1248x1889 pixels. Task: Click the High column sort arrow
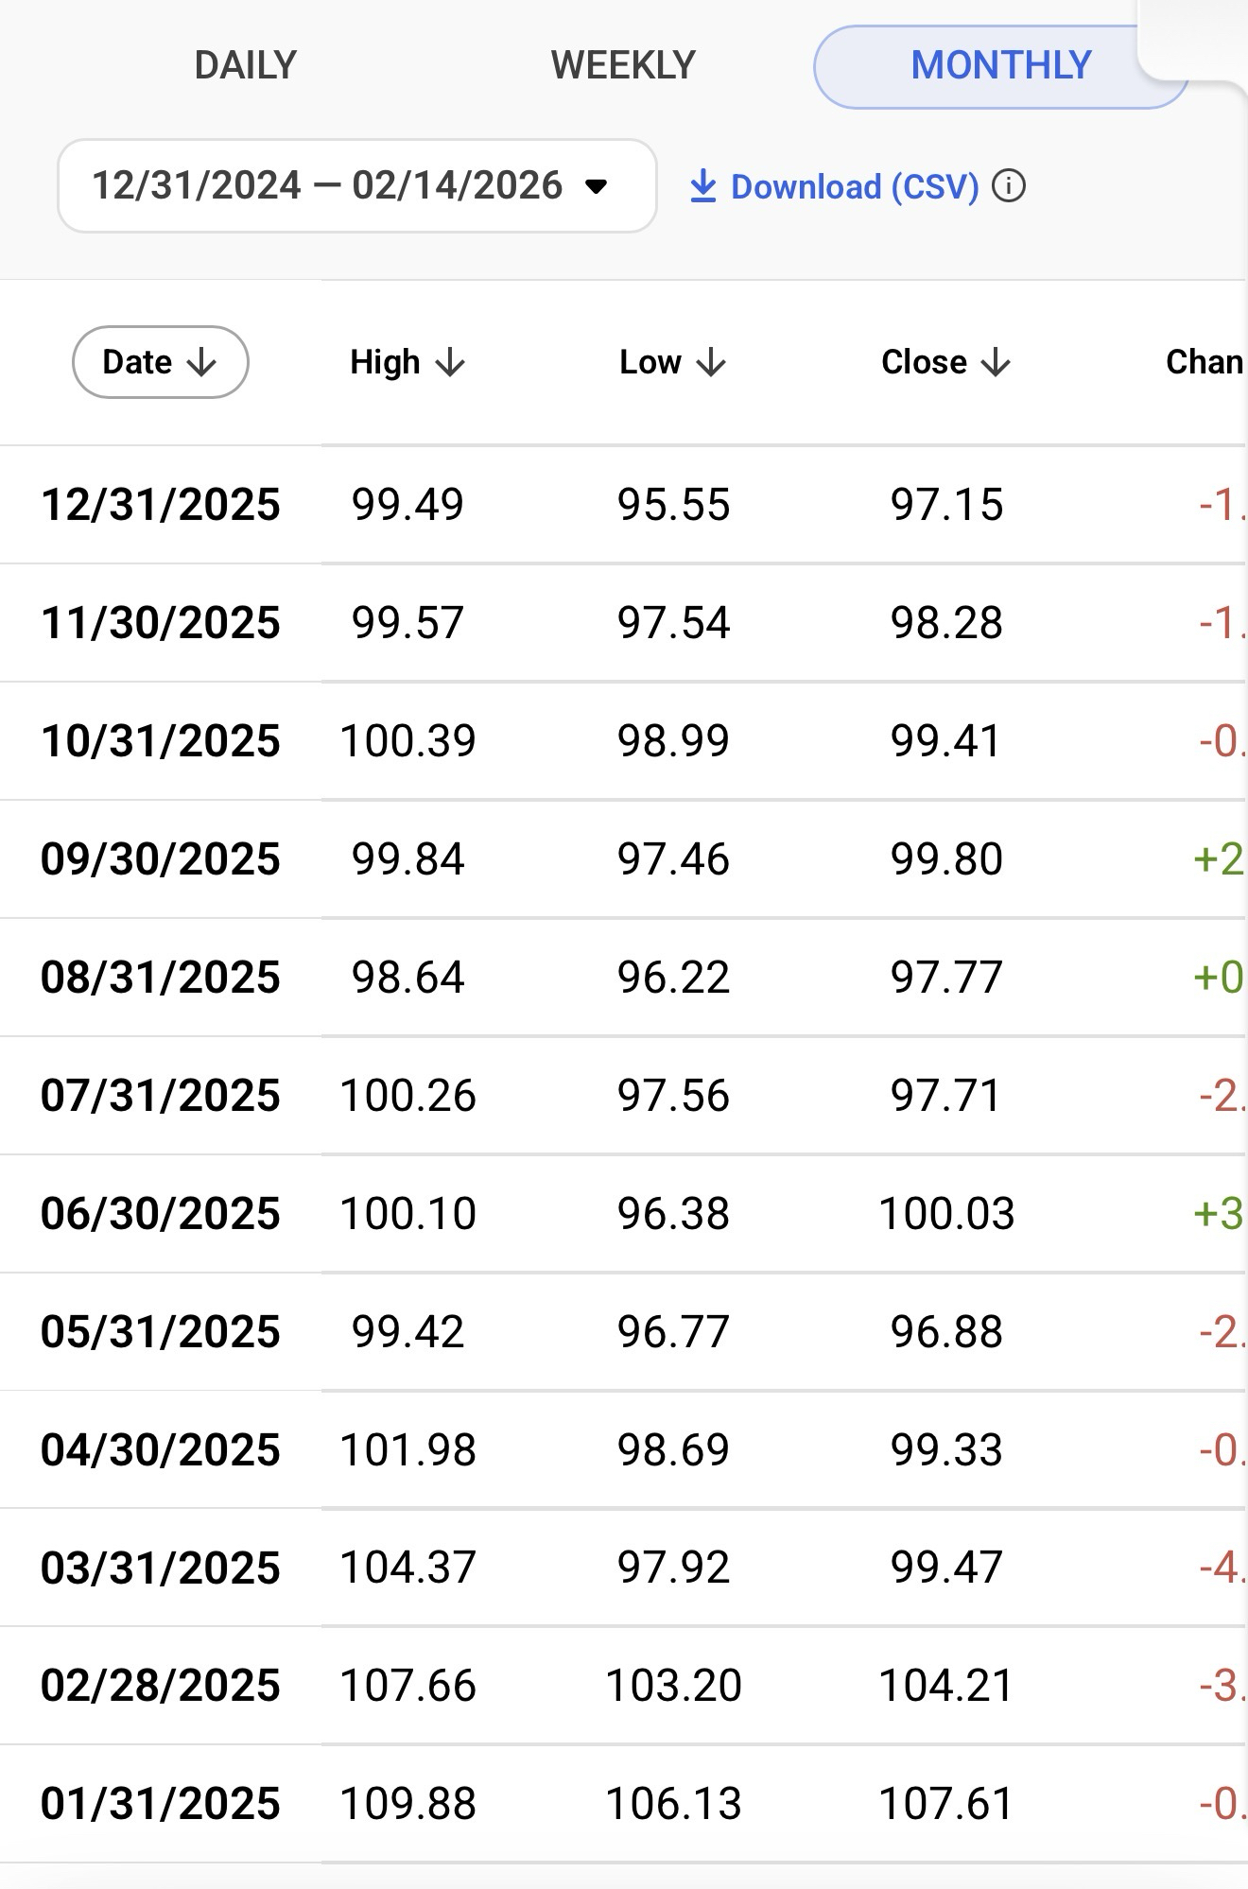(451, 362)
